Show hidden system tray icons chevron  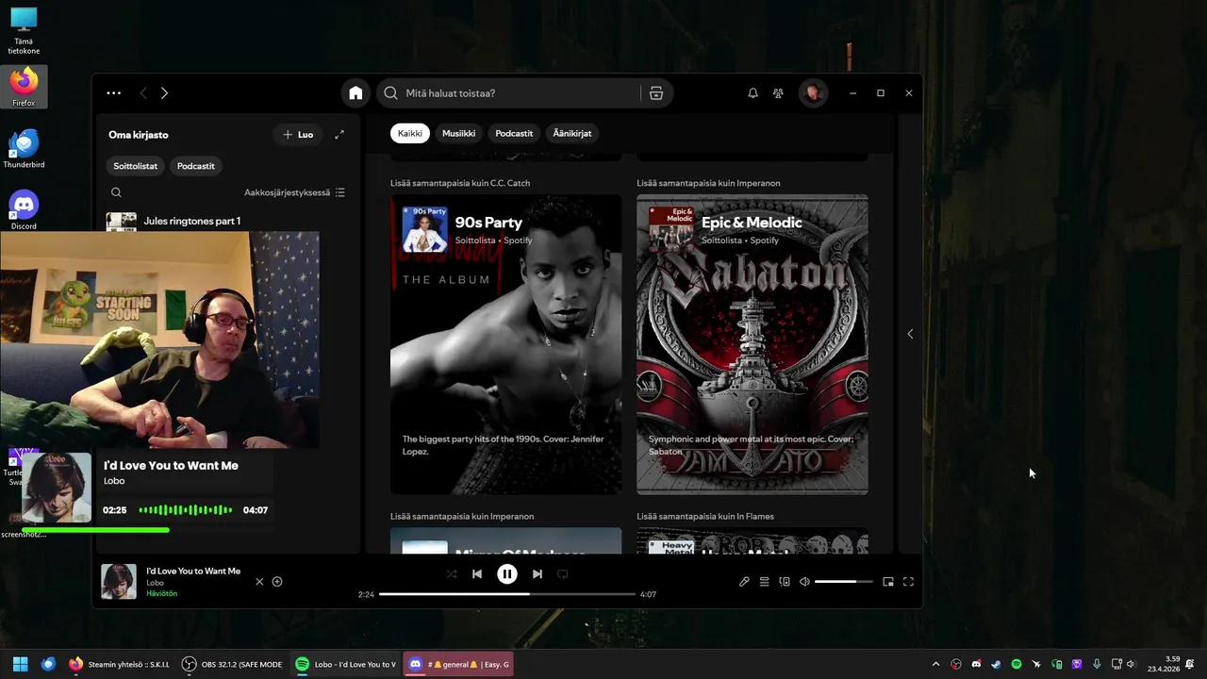click(x=935, y=664)
